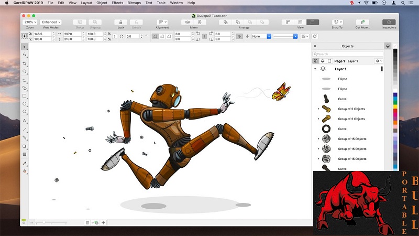Toggle the Inspectors panel
The image size is (419, 236).
click(x=389, y=22)
